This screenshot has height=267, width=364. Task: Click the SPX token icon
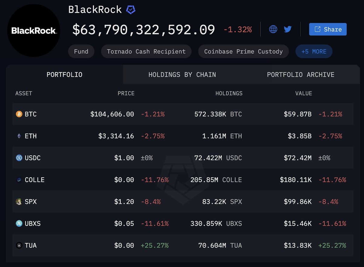[x=19, y=202]
